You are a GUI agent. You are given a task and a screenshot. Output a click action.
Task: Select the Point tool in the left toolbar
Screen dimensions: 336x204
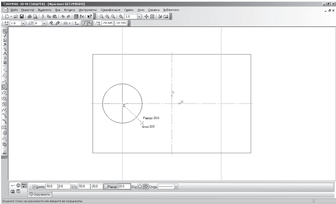4,70
